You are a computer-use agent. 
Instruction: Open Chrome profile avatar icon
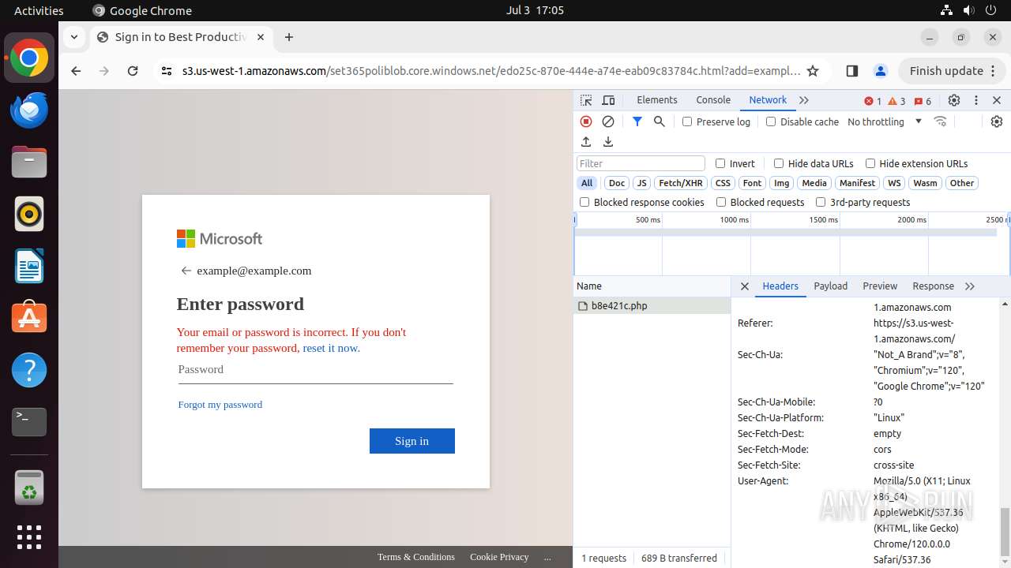click(881, 71)
